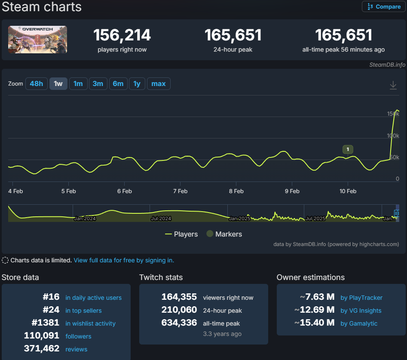Click the ~15.40 M owner estimate

click(314, 323)
